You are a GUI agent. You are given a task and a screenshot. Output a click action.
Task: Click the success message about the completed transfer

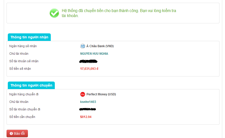coord(119,13)
